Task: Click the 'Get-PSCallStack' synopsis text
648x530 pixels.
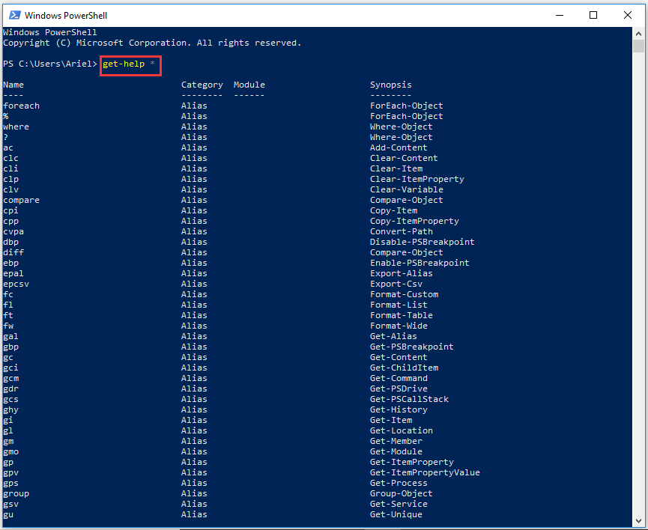Action: point(409,400)
